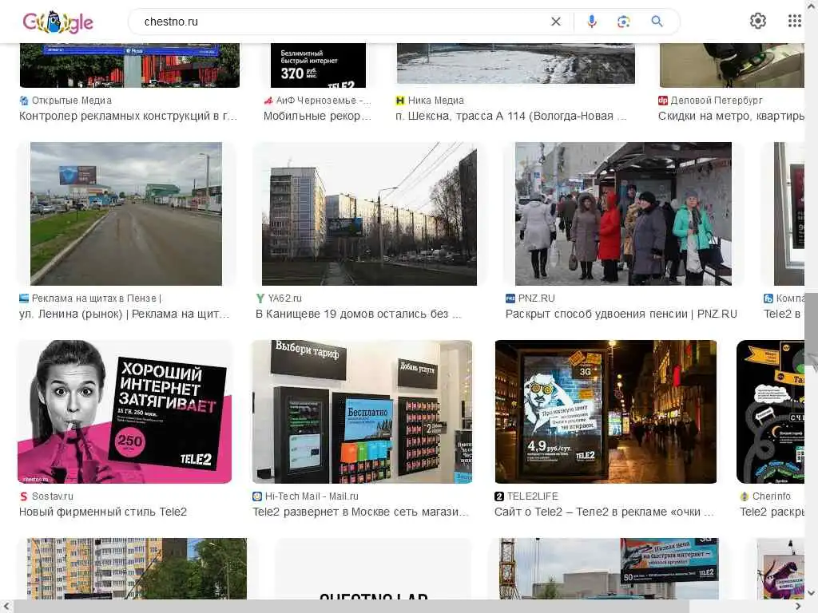Click PNZ.RU source label

tap(536, 299)
